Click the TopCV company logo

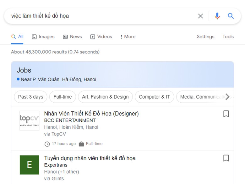point(30,120)
